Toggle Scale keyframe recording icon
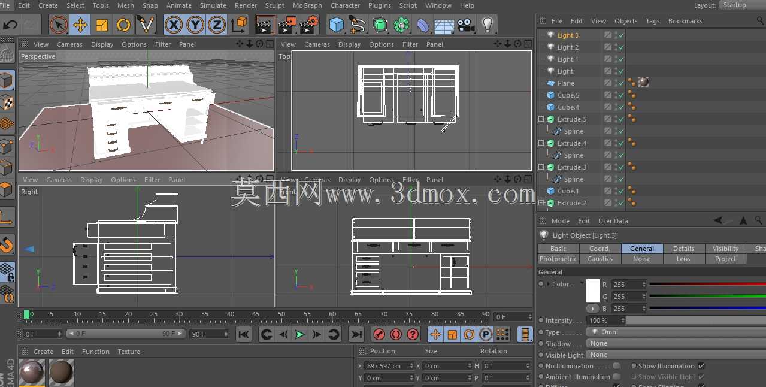 453,334
